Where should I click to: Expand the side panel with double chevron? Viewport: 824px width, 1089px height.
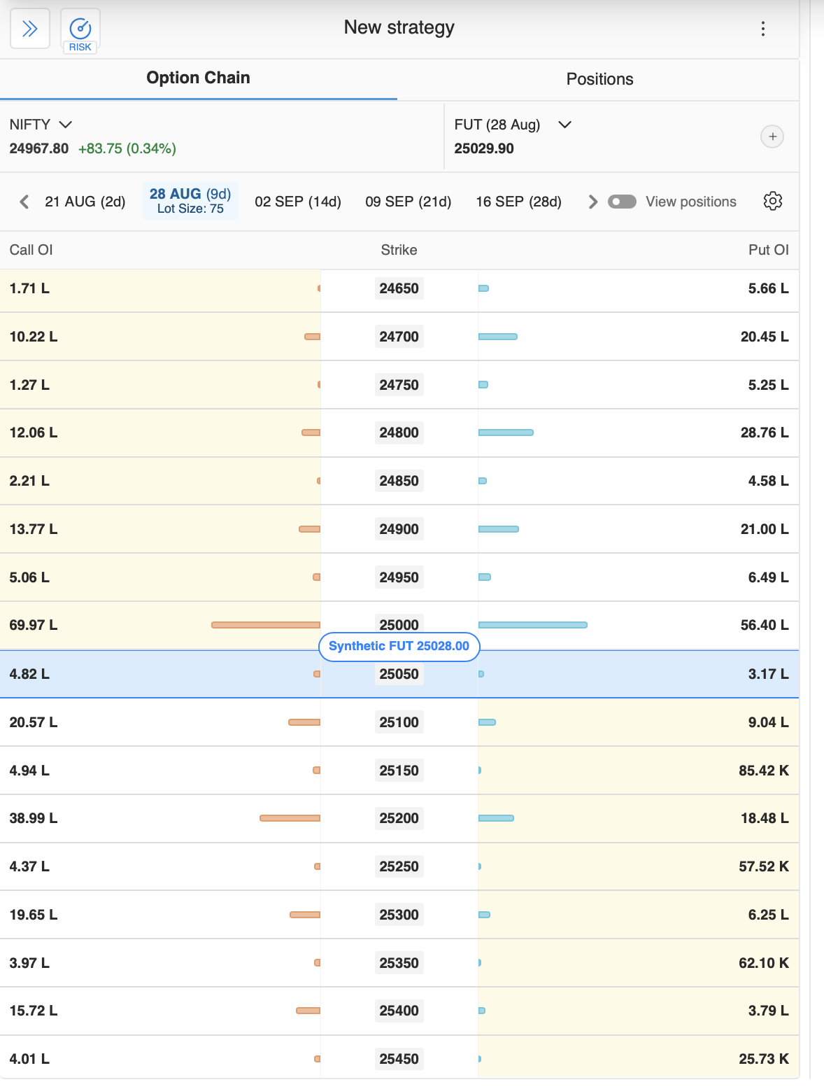30,29
